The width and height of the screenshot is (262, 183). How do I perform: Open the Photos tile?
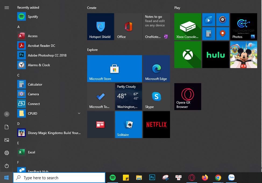click(x=244, y=27)
